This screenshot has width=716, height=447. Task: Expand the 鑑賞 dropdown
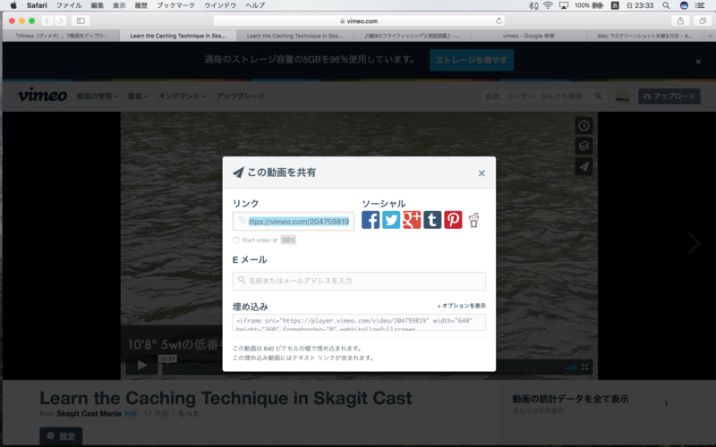(x=138, y=97)
